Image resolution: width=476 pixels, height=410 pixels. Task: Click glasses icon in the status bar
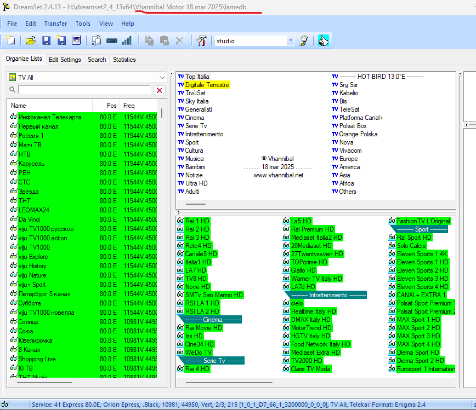5,404
